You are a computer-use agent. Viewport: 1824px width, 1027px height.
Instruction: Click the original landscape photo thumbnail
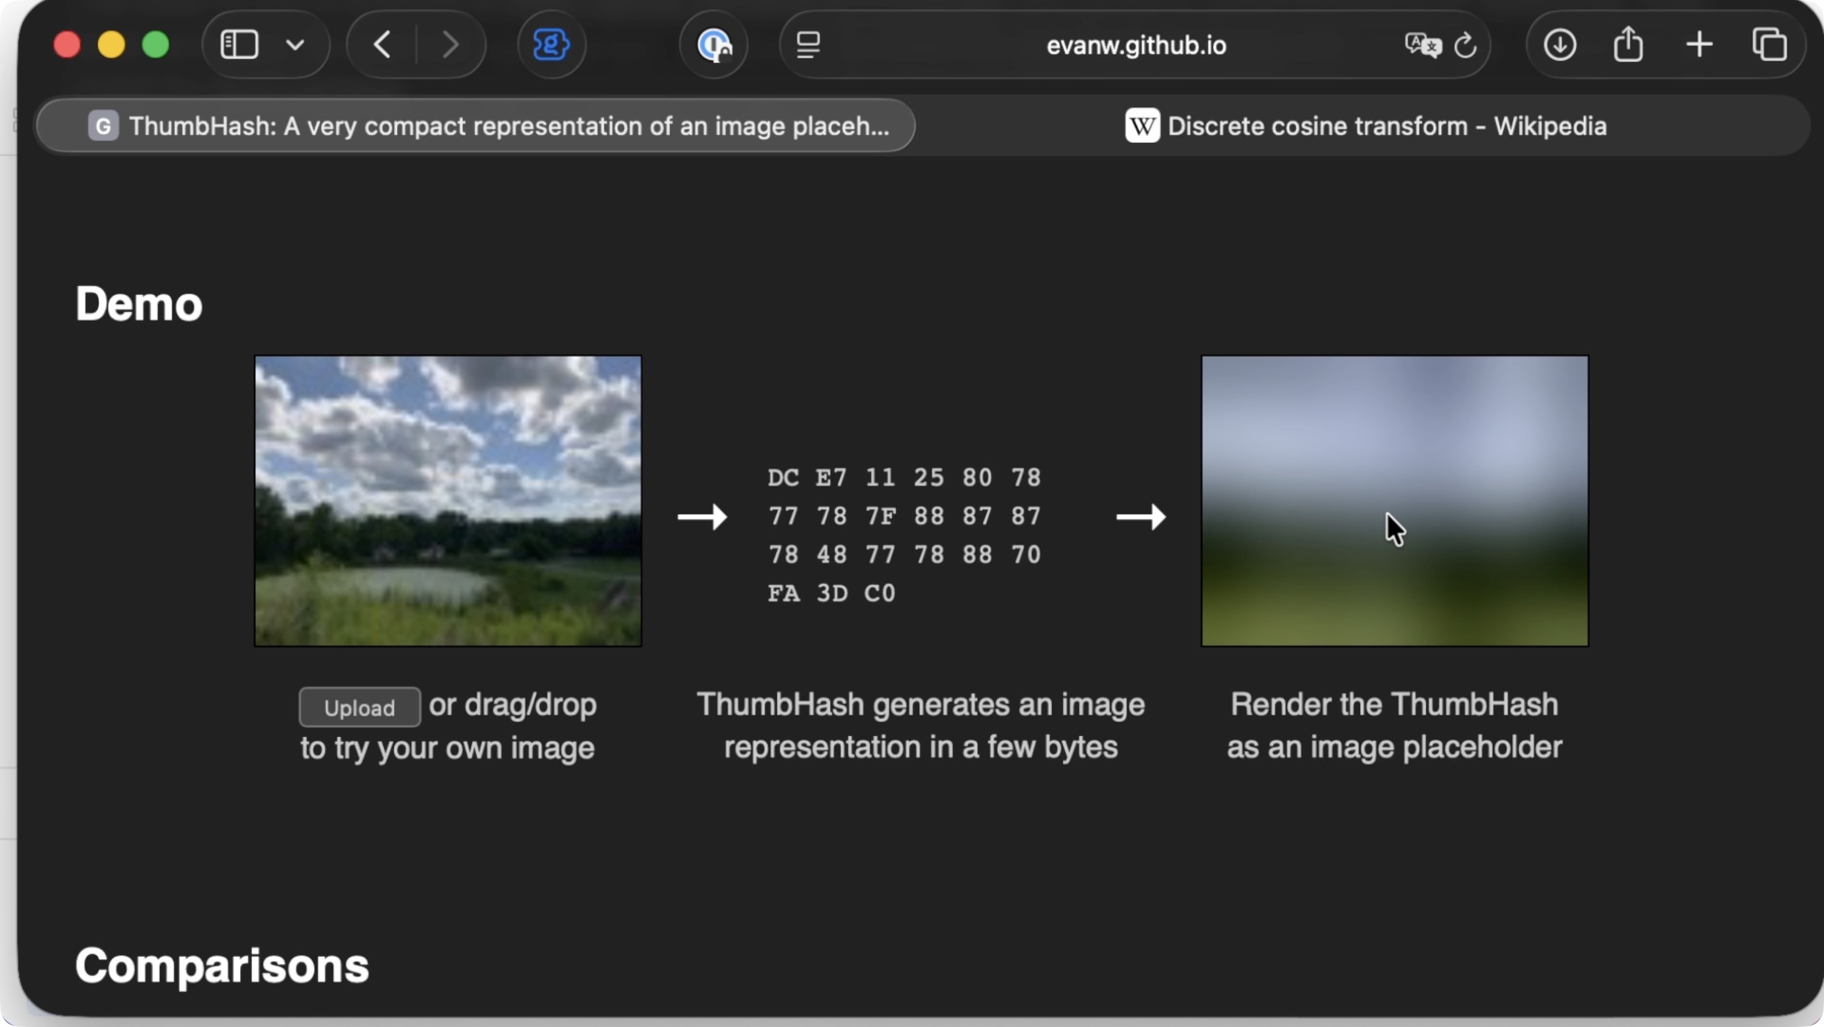[x=448, y=501]
